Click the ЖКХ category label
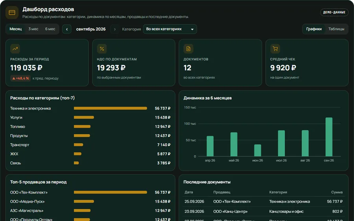 coord(14,154)
